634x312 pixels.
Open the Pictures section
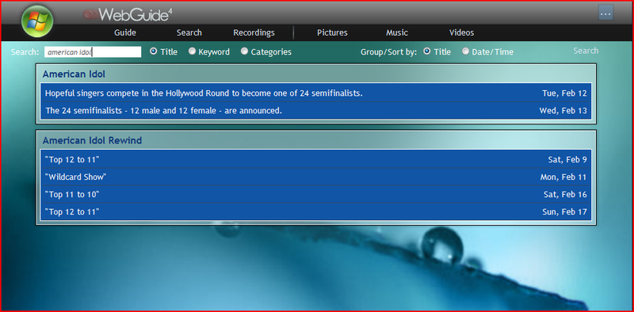[332, 32]
